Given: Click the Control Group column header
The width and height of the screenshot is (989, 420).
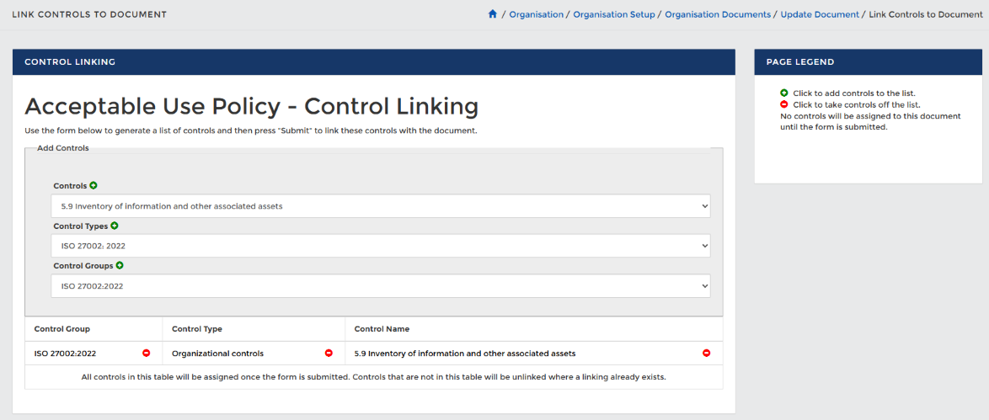Looking at the screenshot, I should pos(61,329).
